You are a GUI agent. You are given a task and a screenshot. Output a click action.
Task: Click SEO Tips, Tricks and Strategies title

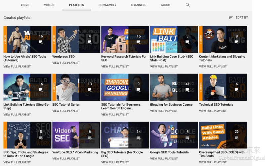pos(26,154)
